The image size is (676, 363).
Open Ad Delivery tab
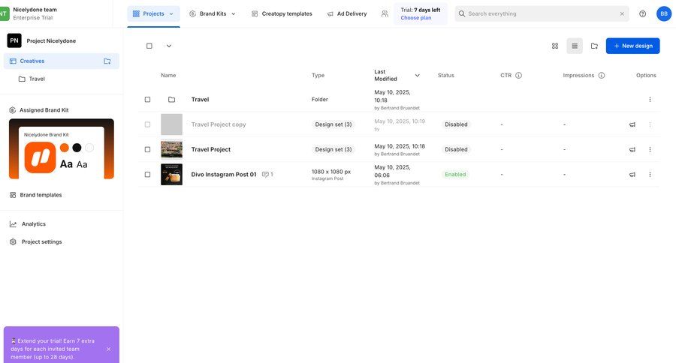347,13
